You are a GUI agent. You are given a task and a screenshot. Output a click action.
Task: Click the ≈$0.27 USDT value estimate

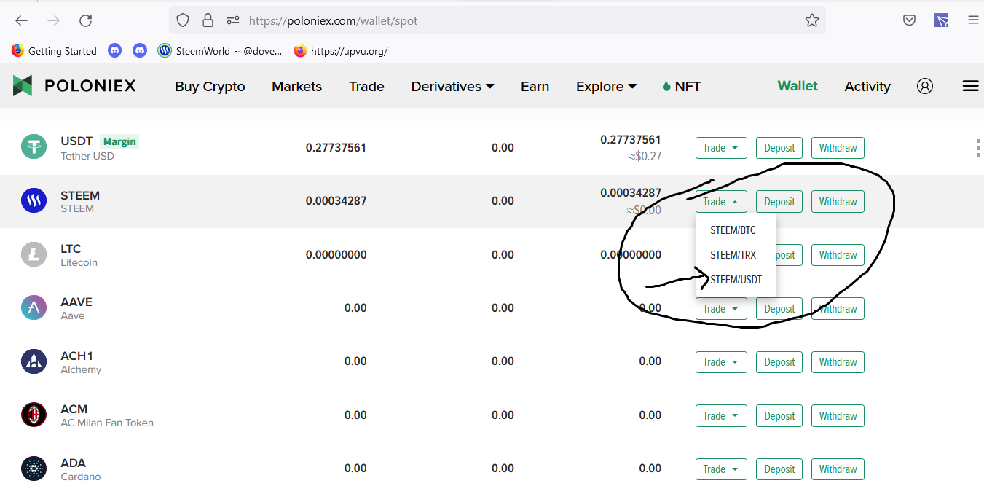pyautogui.click(x=644, y=156)
